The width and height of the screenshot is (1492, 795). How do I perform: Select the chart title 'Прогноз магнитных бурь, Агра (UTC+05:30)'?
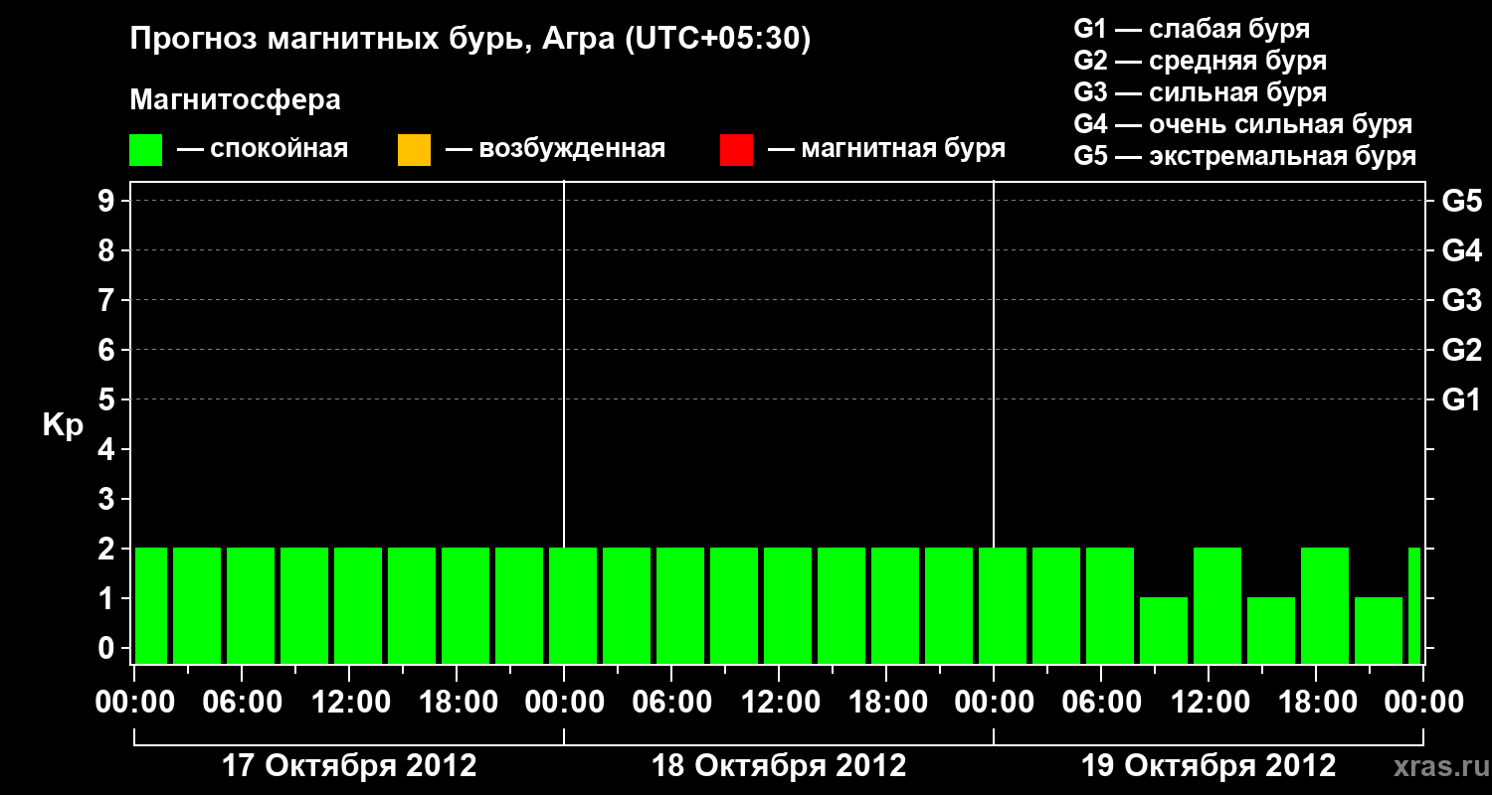pyautogui.click(x=469, y=40)
